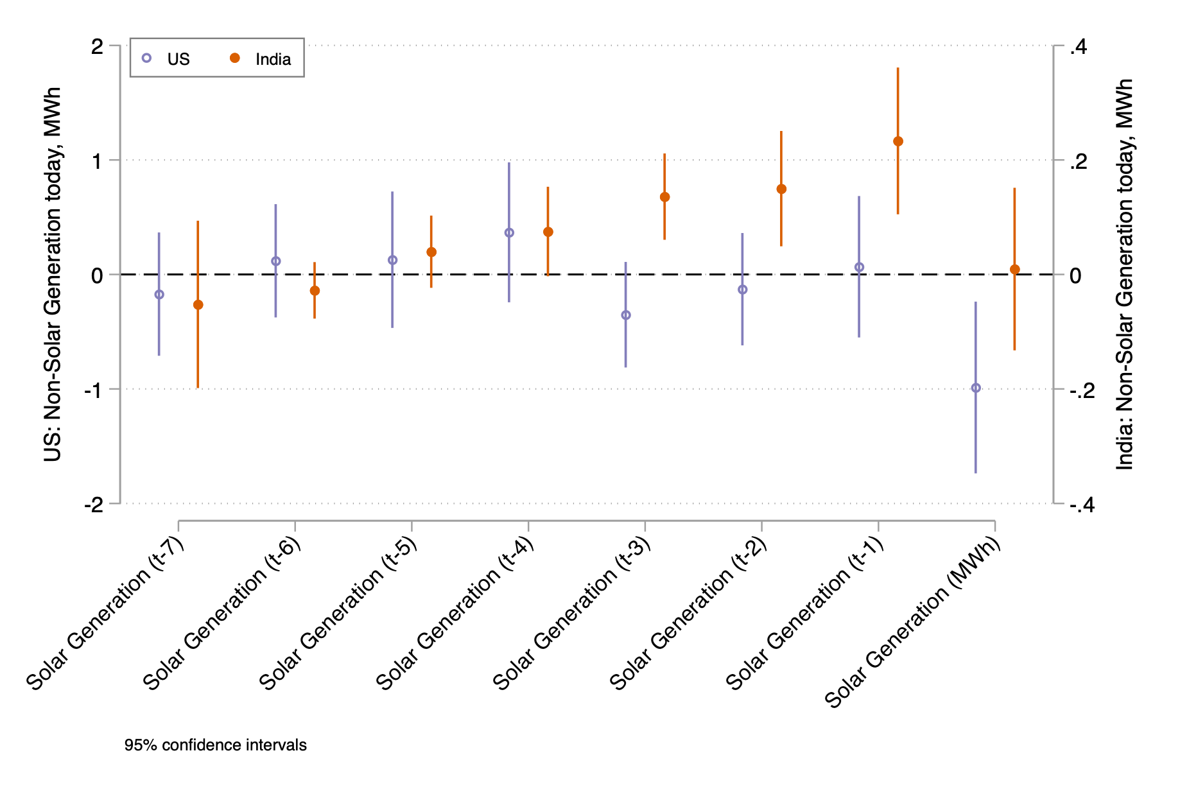Image resolution: width=1180 pixels, height=787 pixels.
Task: Select the India marker at t-2
Action: tap(781, 189)
